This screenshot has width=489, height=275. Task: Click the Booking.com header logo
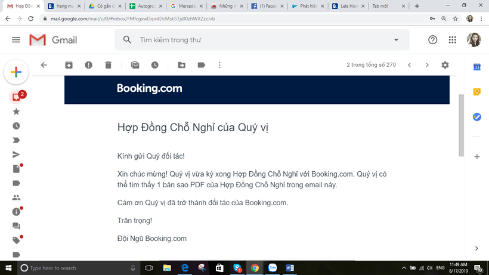coord(149,88)
